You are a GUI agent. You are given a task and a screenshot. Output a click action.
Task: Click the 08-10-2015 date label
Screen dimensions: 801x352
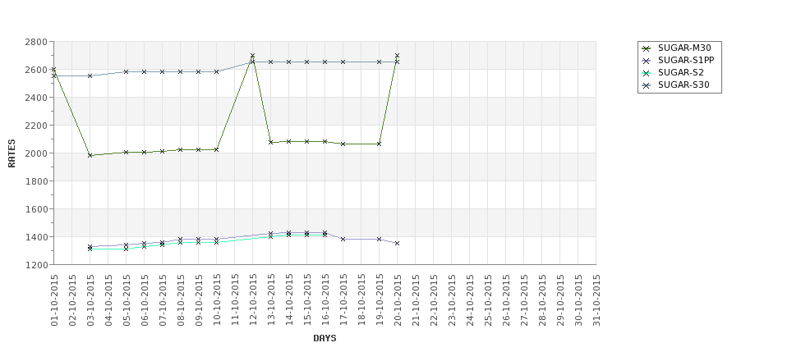tap(180, 300)
